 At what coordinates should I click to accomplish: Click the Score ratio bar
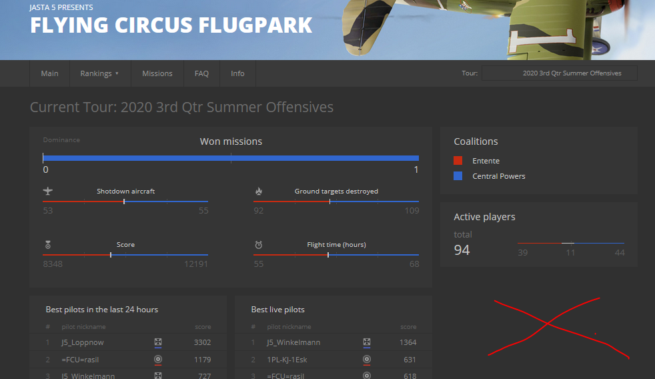click(x=125, y=254)
